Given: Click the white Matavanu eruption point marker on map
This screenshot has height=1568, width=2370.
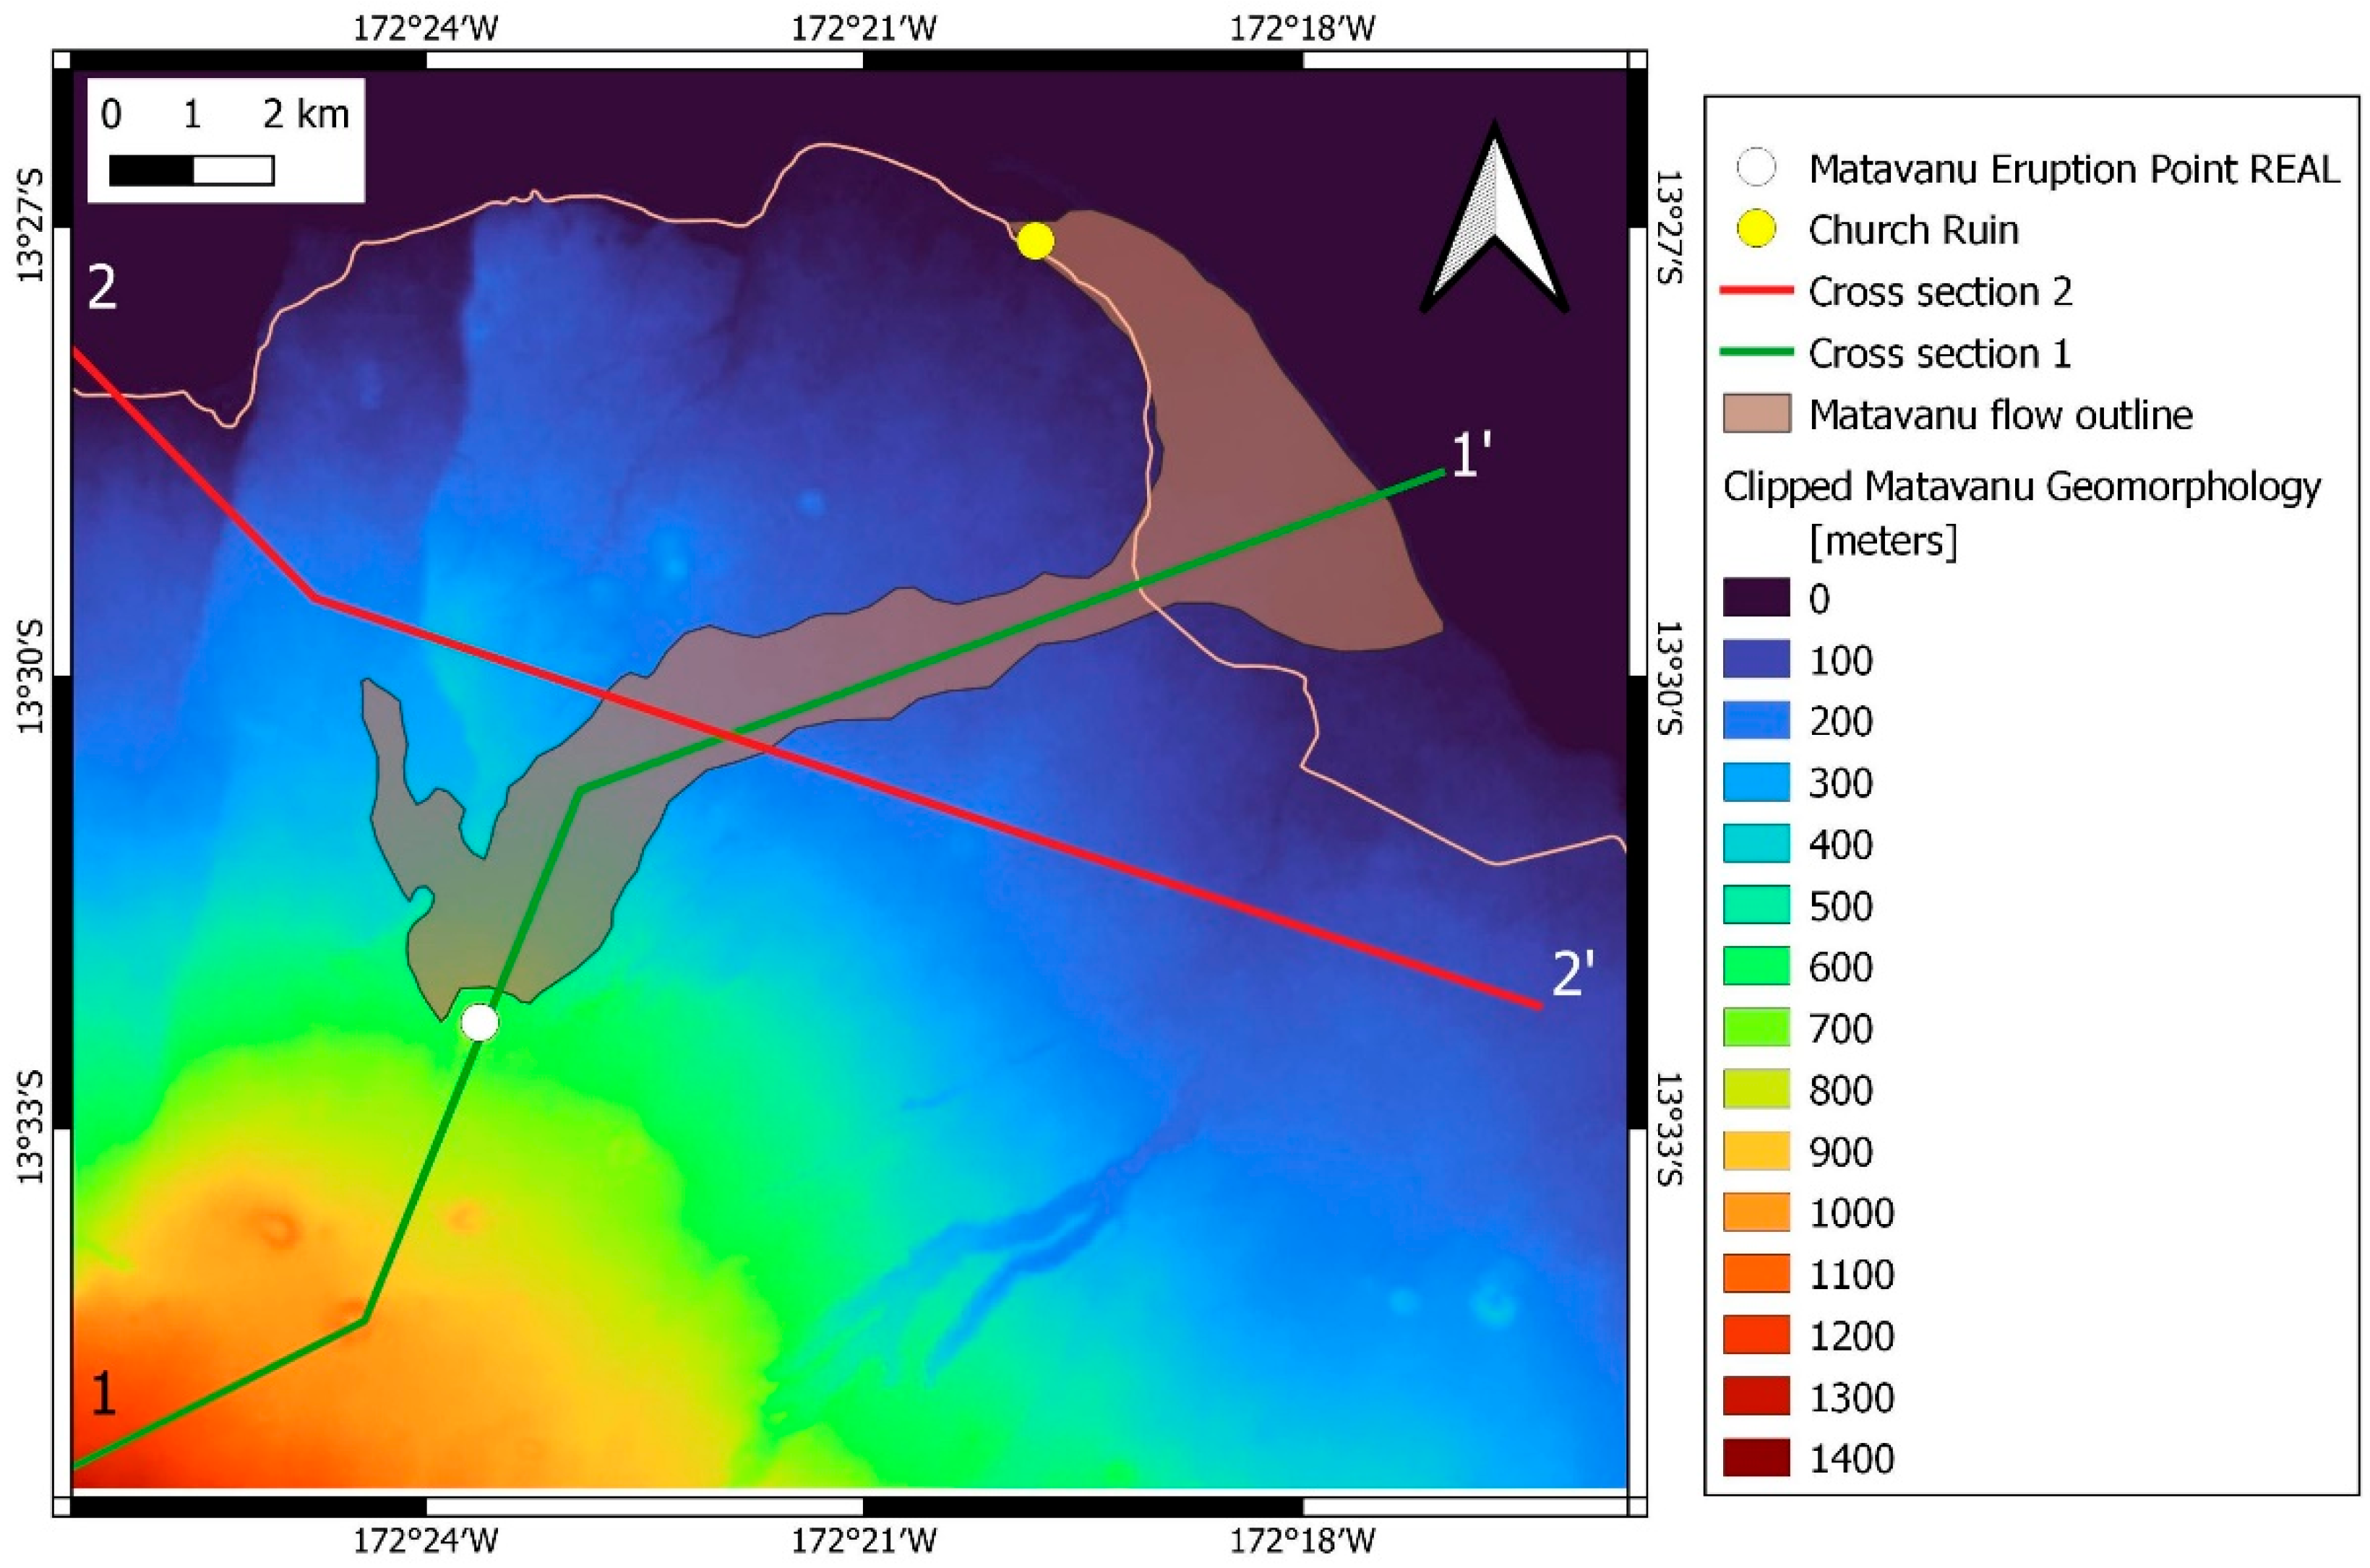Looking at the screenshot, I should (480, 1023).
